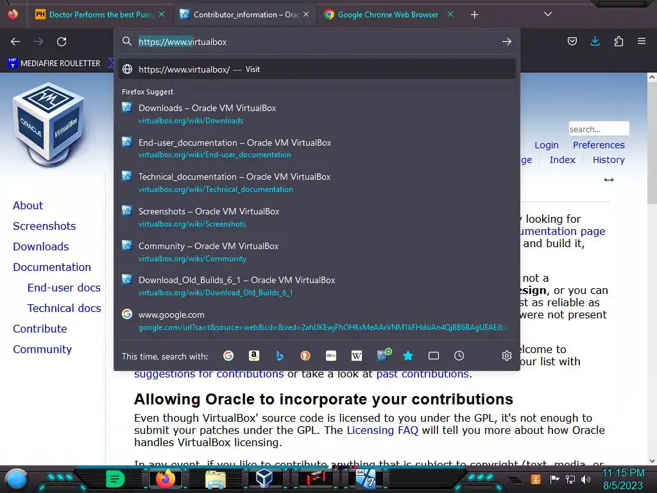Image resolution: width=657 pixels, height=493 pixels.
Task: Click the Oracle VirtualBox logo
Action: (x=48, y=124)
